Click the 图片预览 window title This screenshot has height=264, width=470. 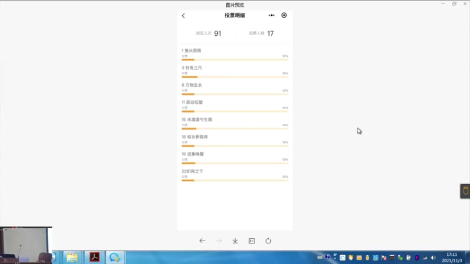235,5
